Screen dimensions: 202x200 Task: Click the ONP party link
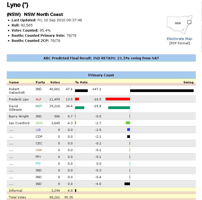point(39,150)
